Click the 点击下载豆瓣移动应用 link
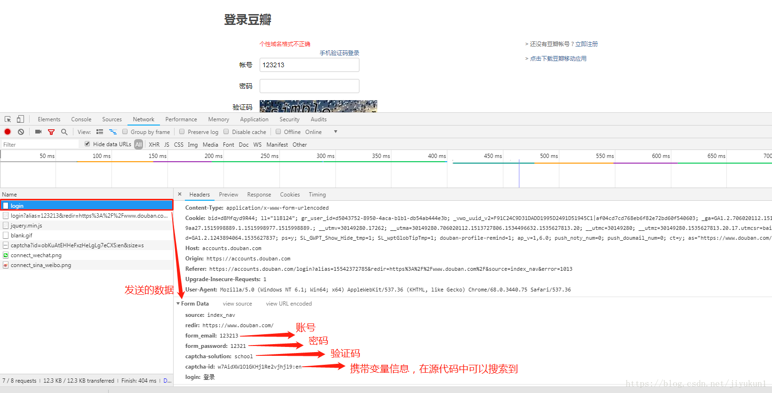The image size is (772, 393). tap(558, 59)
